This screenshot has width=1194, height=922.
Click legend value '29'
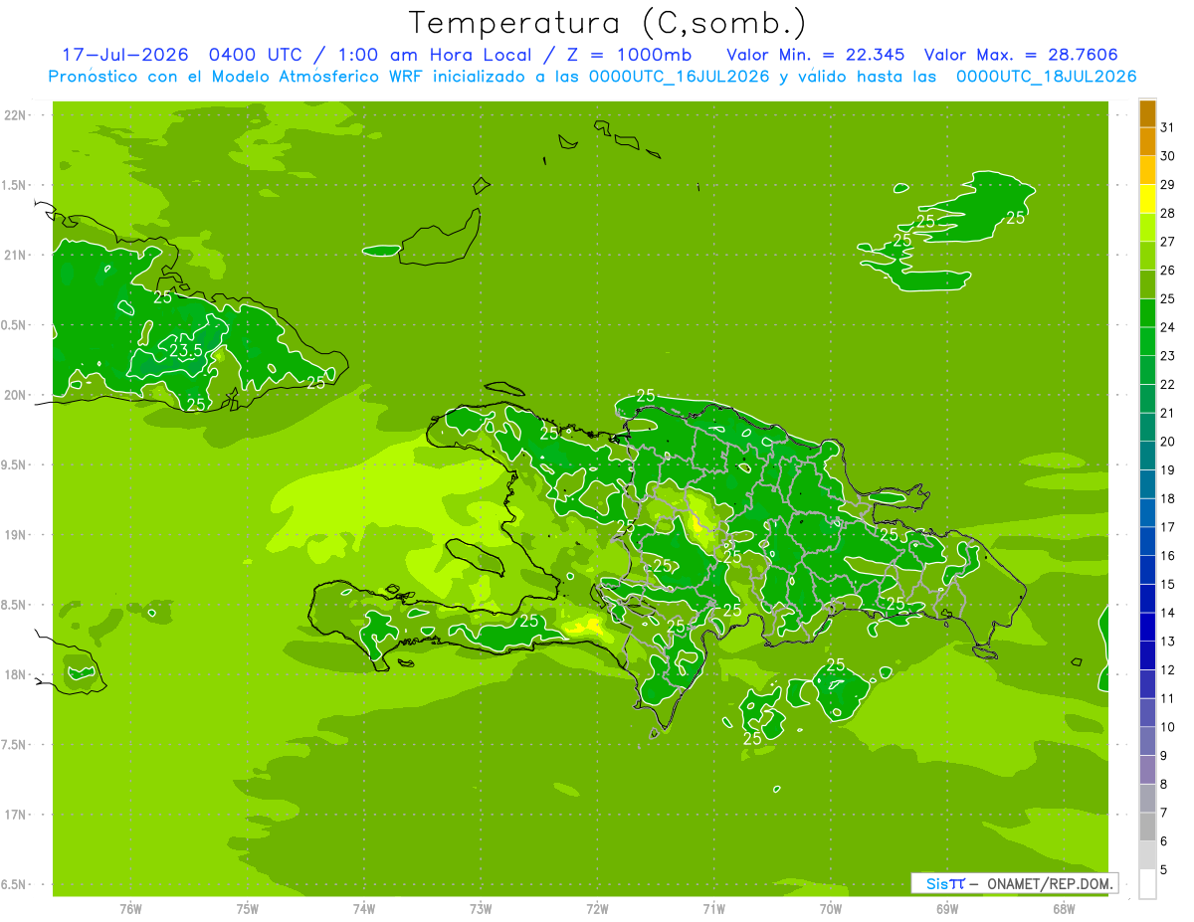(1168, 184)
